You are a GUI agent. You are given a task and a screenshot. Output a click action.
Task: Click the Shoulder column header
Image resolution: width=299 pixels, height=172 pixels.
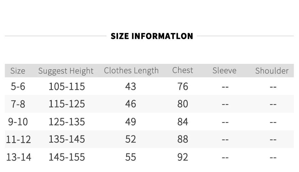pyautogui.click(x=272, y=71)
